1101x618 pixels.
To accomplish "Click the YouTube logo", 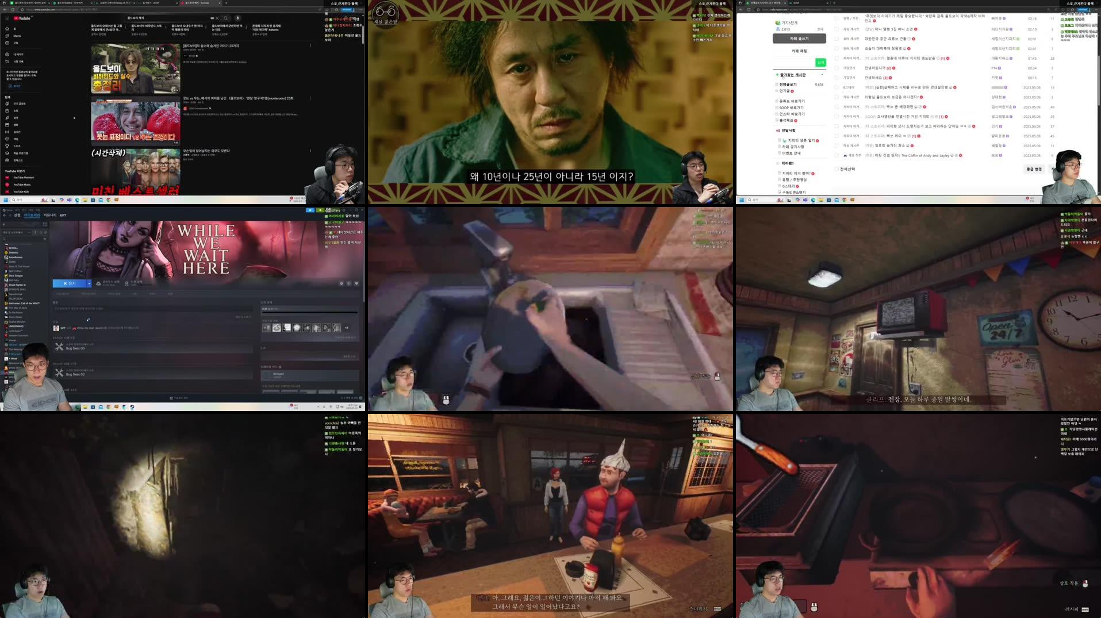I will click(22, 18).
